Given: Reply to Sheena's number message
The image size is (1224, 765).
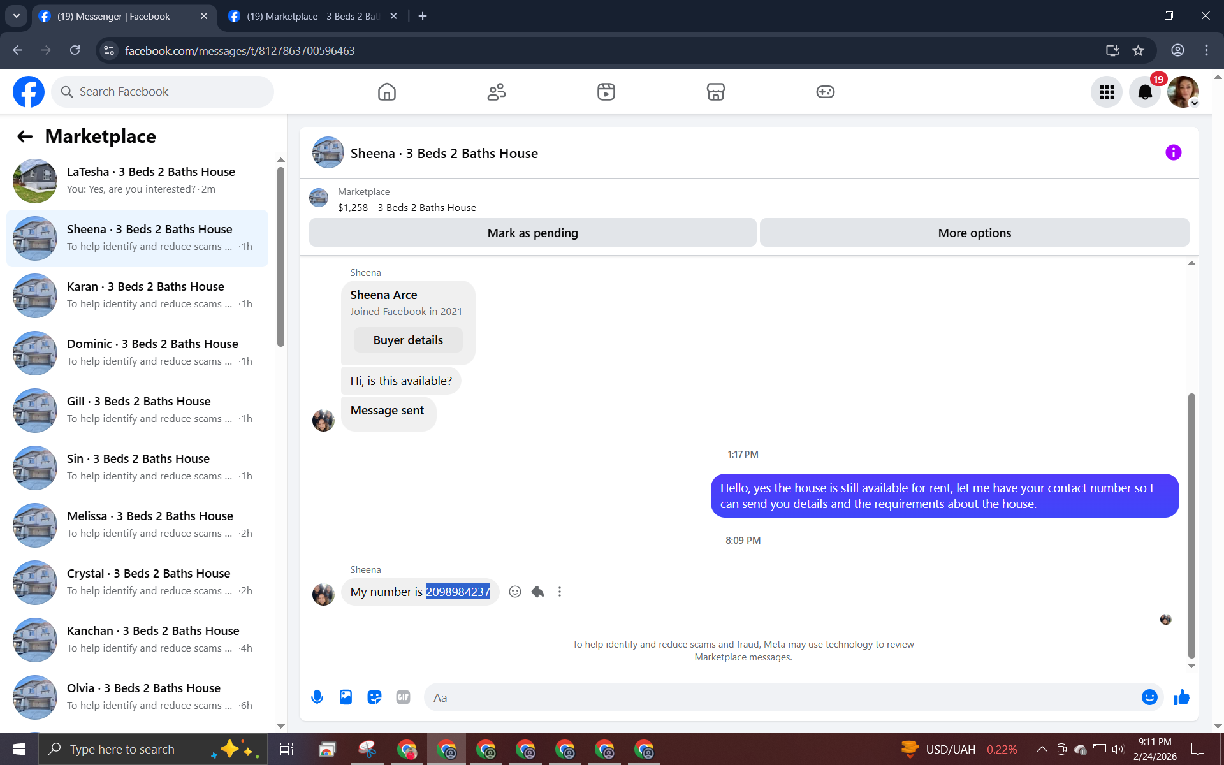Looking at the screenshot, I should click(537, 592).
